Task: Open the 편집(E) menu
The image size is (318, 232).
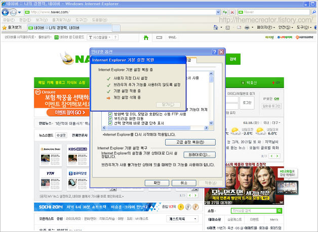Action: (25, 20)
